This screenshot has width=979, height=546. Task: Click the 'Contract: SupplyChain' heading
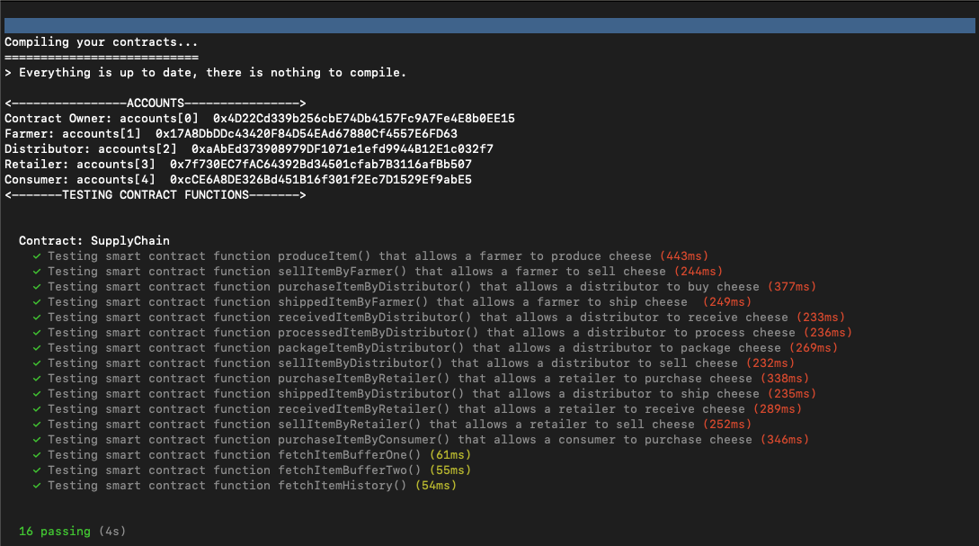click(94, 240)
